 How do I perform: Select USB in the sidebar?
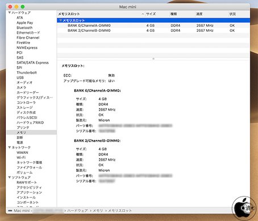20,77
